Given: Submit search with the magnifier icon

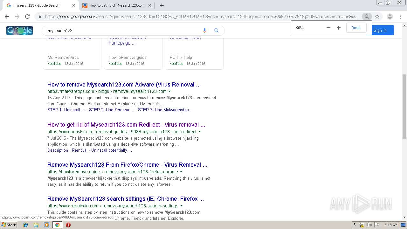Looking at the screenshot, I should 216,31.
